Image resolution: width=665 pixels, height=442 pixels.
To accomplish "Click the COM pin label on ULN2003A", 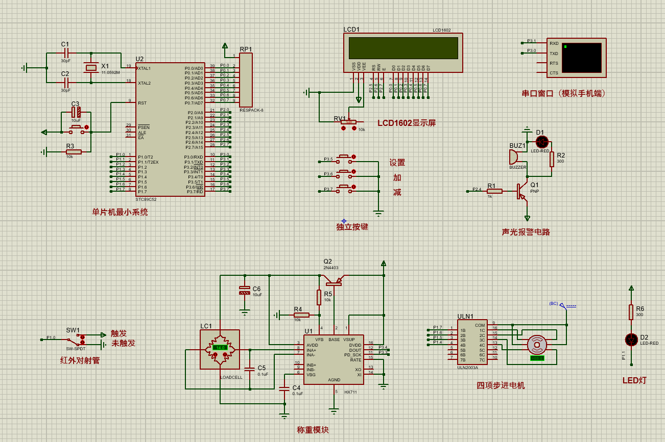I will pyautogui.click(x=480, y=325).
